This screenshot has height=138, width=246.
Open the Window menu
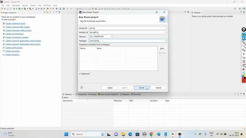[47, 5]
